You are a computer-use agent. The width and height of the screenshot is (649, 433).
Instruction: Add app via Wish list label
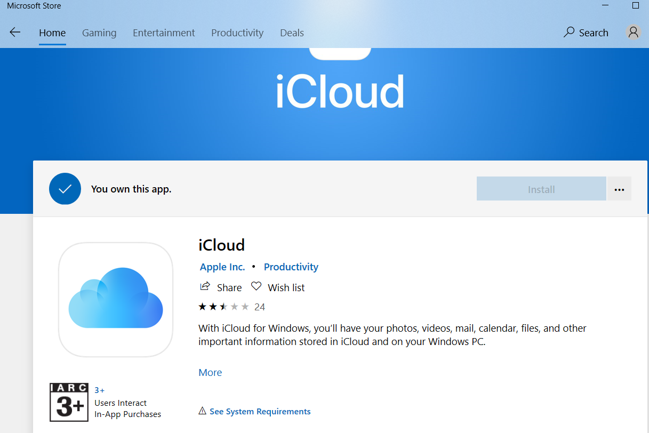point(286,287)
